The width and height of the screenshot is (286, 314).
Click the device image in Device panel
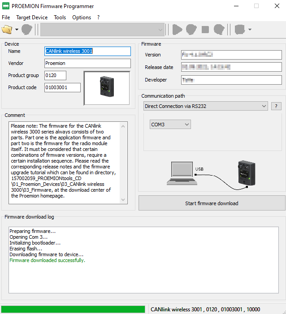tap(107, 87)
